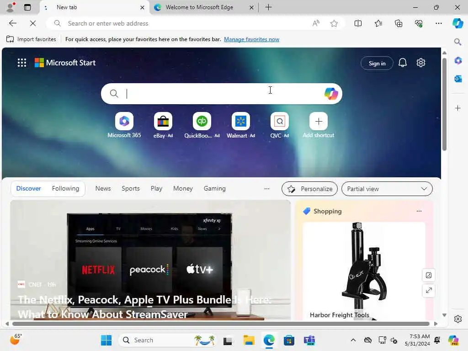Open the Sports category
The height and width of the screenshot is (351, 468).
point(130,188)
